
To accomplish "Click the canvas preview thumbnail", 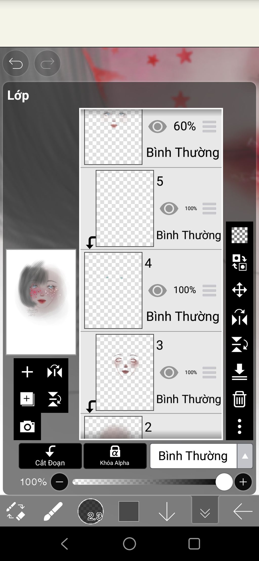I will point(41,302).
